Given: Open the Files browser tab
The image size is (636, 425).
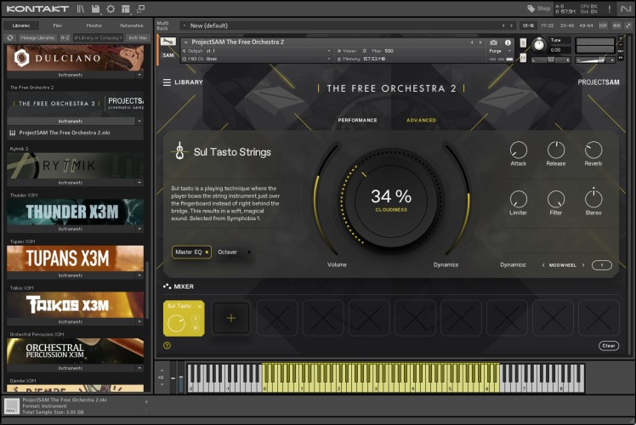Looking at the screenshot, I should (57, 25).
